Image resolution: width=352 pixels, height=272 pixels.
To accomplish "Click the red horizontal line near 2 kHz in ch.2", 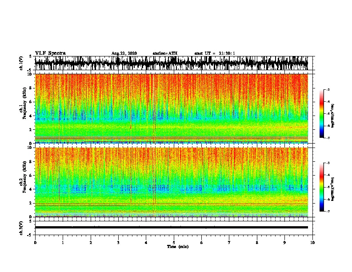I will pyautogui.click(x=171, y=204).
